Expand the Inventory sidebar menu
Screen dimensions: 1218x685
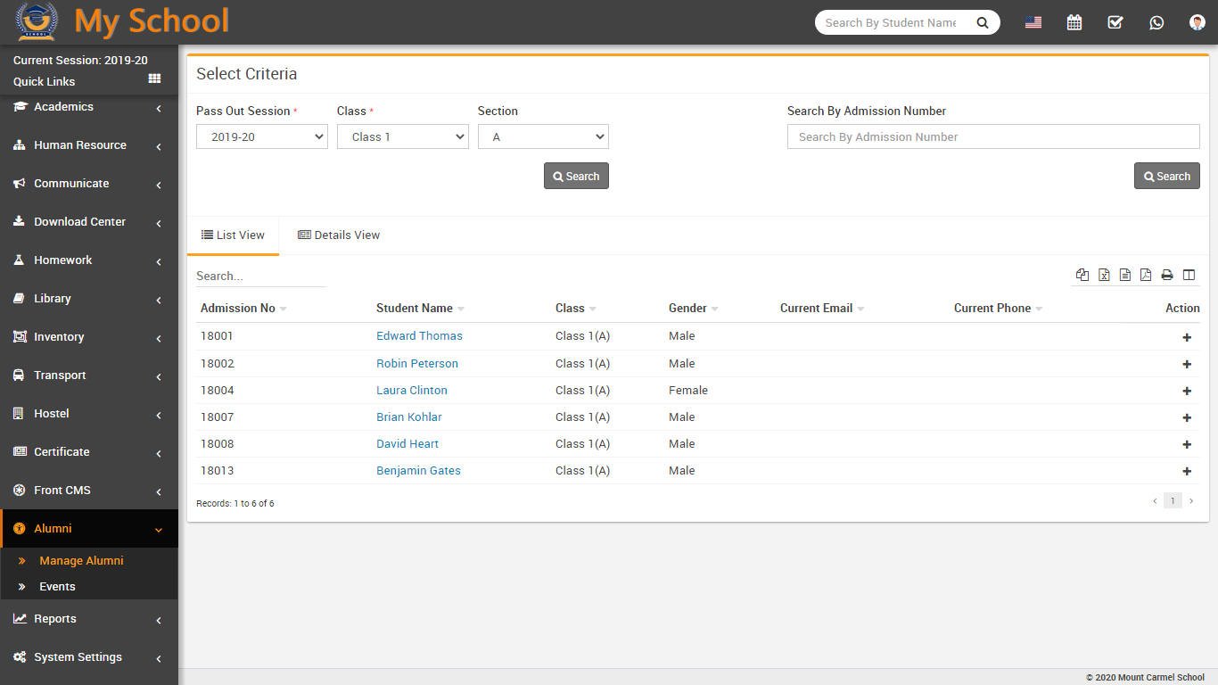pos(89,337)
